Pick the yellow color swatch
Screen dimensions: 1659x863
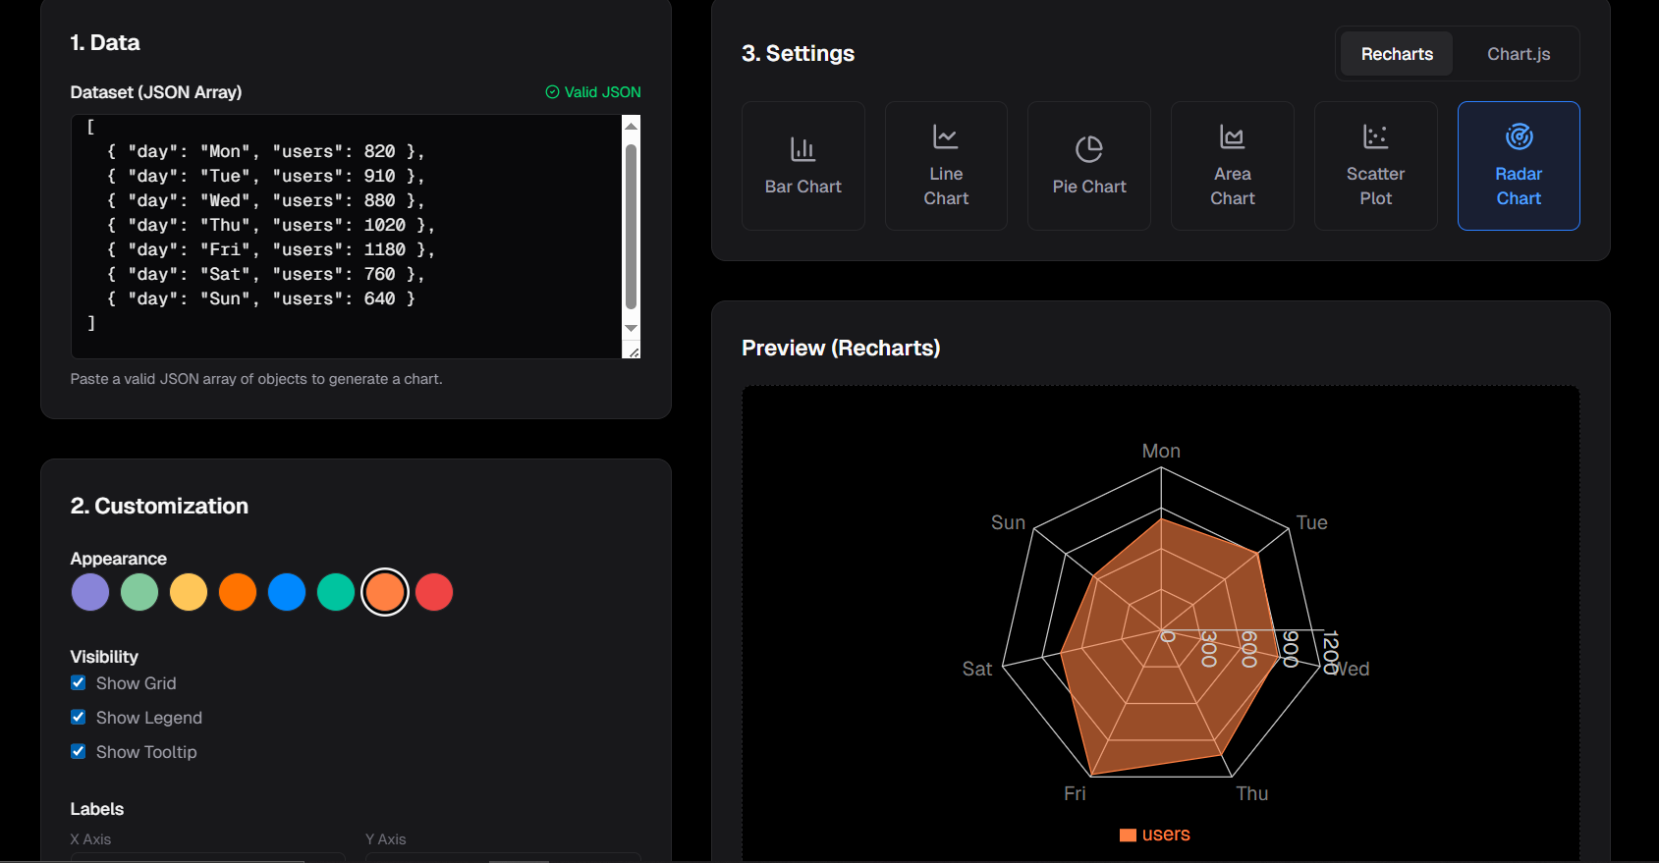(x=189, y=592)
